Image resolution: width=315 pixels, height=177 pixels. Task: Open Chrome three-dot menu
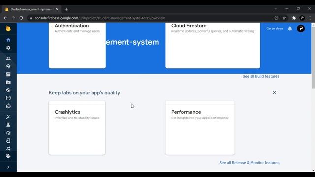click(x=310, y=18)
